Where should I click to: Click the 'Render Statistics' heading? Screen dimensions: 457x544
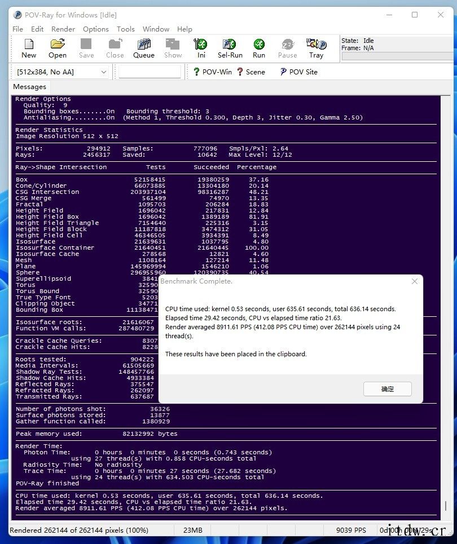coord(49,130)
